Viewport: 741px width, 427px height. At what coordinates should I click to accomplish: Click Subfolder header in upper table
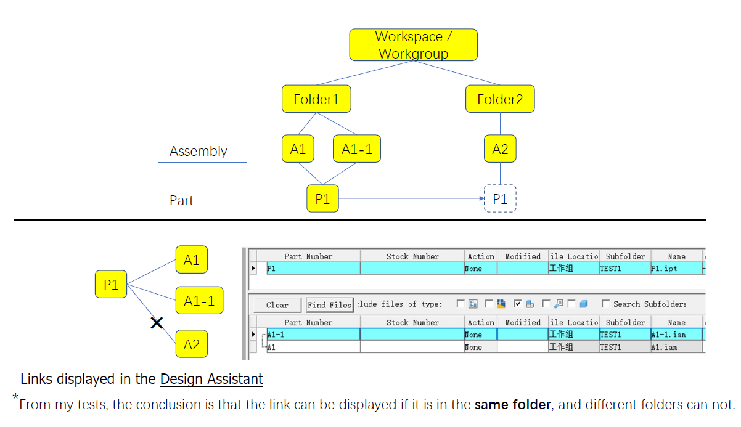[x=624, y=256]
